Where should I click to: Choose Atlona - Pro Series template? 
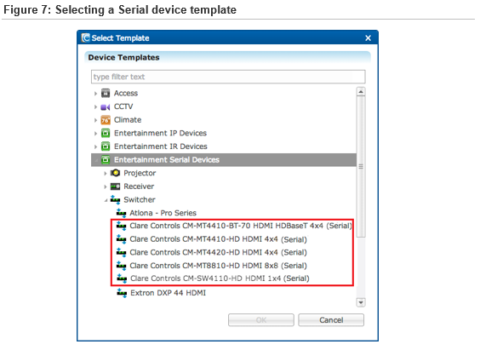(163, 213)
